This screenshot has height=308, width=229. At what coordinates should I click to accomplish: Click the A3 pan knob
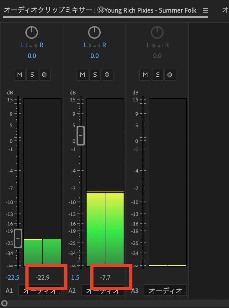click(157, 32)
